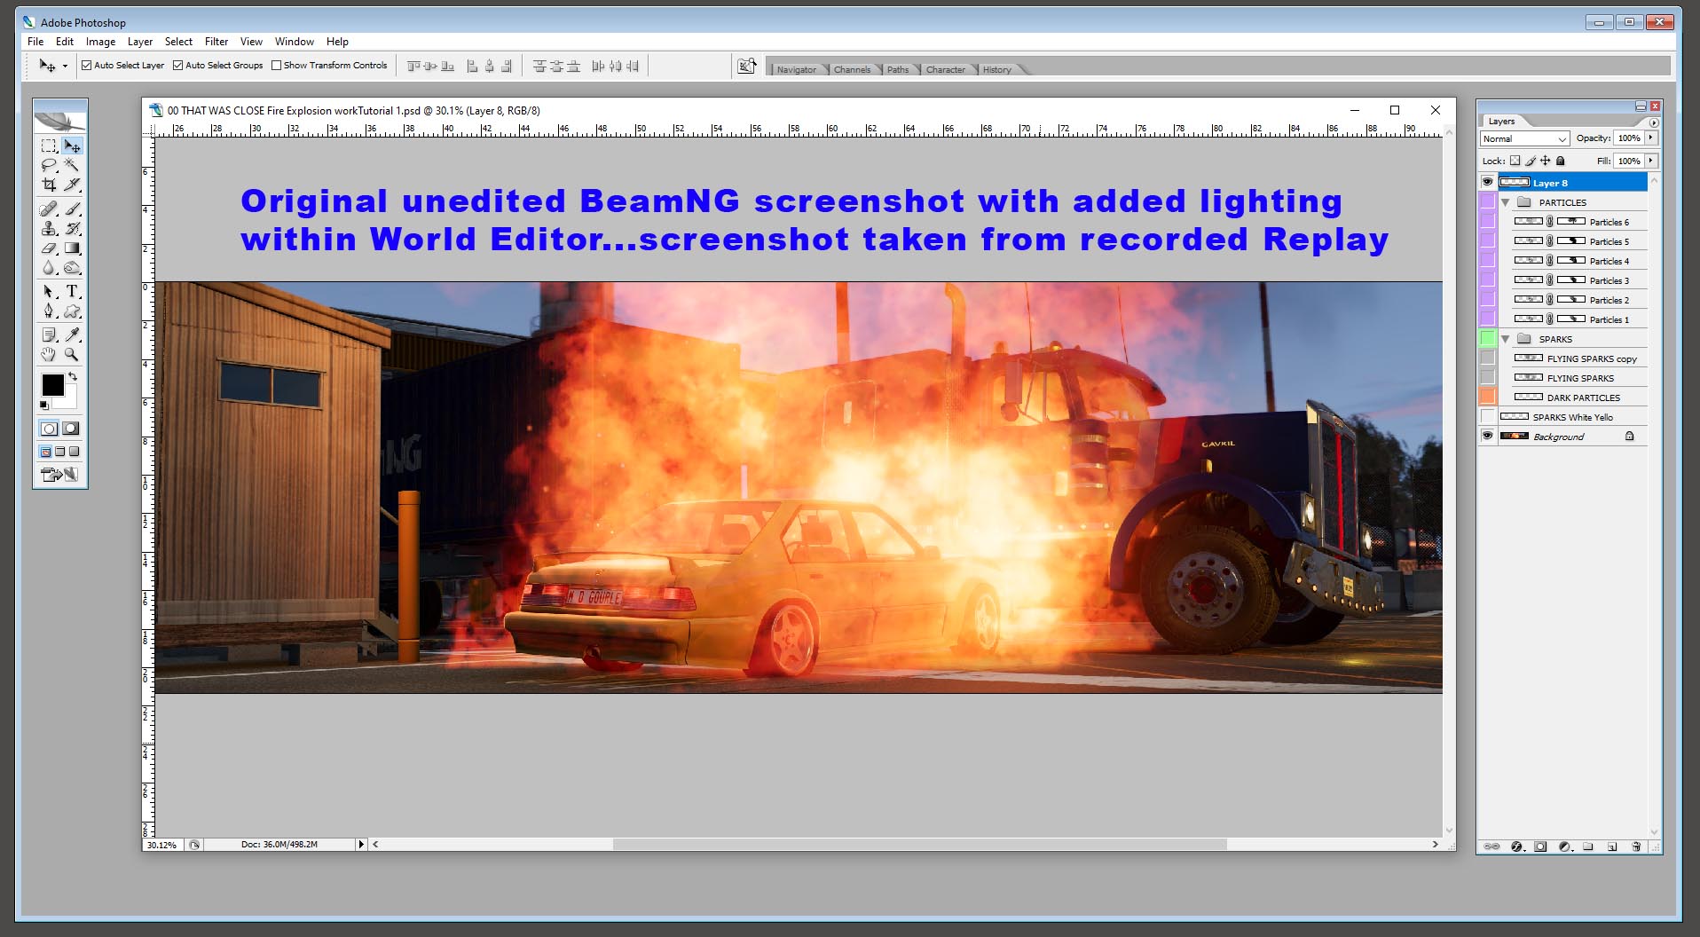Image resolution: width=1700 pixels, height=937 pixels.
Task: Show the SPARKS White Yello layer
Action: [1488, 417]
